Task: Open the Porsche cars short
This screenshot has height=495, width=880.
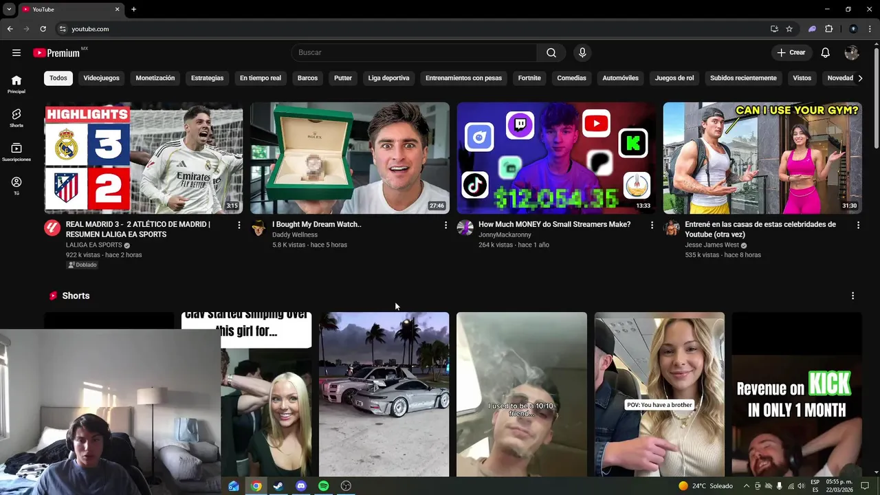Action: pyautogui.click(x=384, y=394)
